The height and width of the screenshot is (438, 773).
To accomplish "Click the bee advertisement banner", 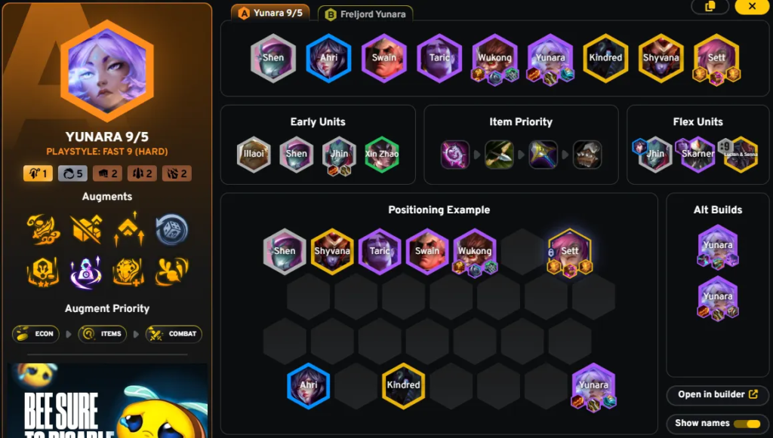I will (x=108, y=400).
